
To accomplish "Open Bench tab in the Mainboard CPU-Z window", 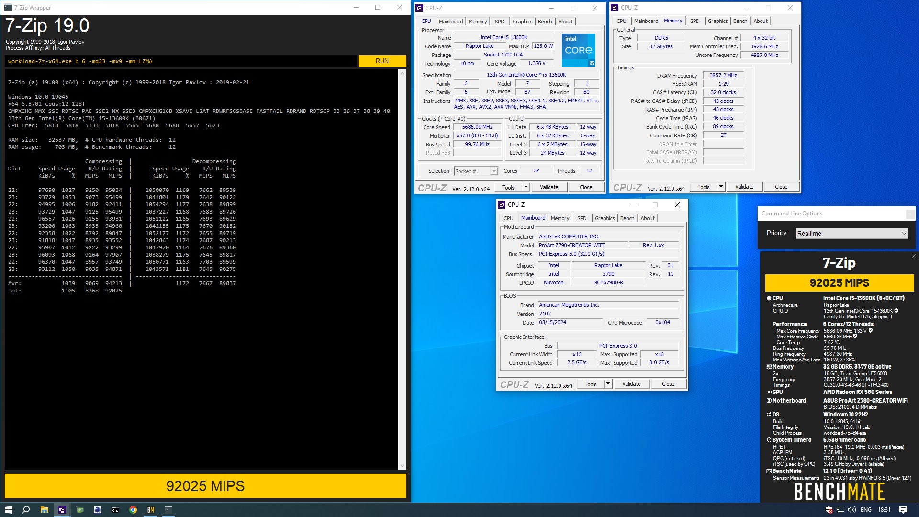I will click(x=627, y=218).
